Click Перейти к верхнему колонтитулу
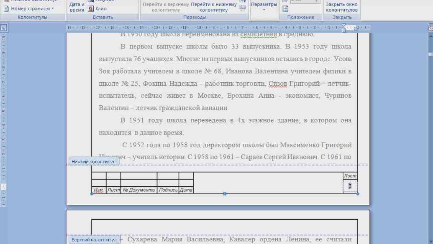 [166, 7]
